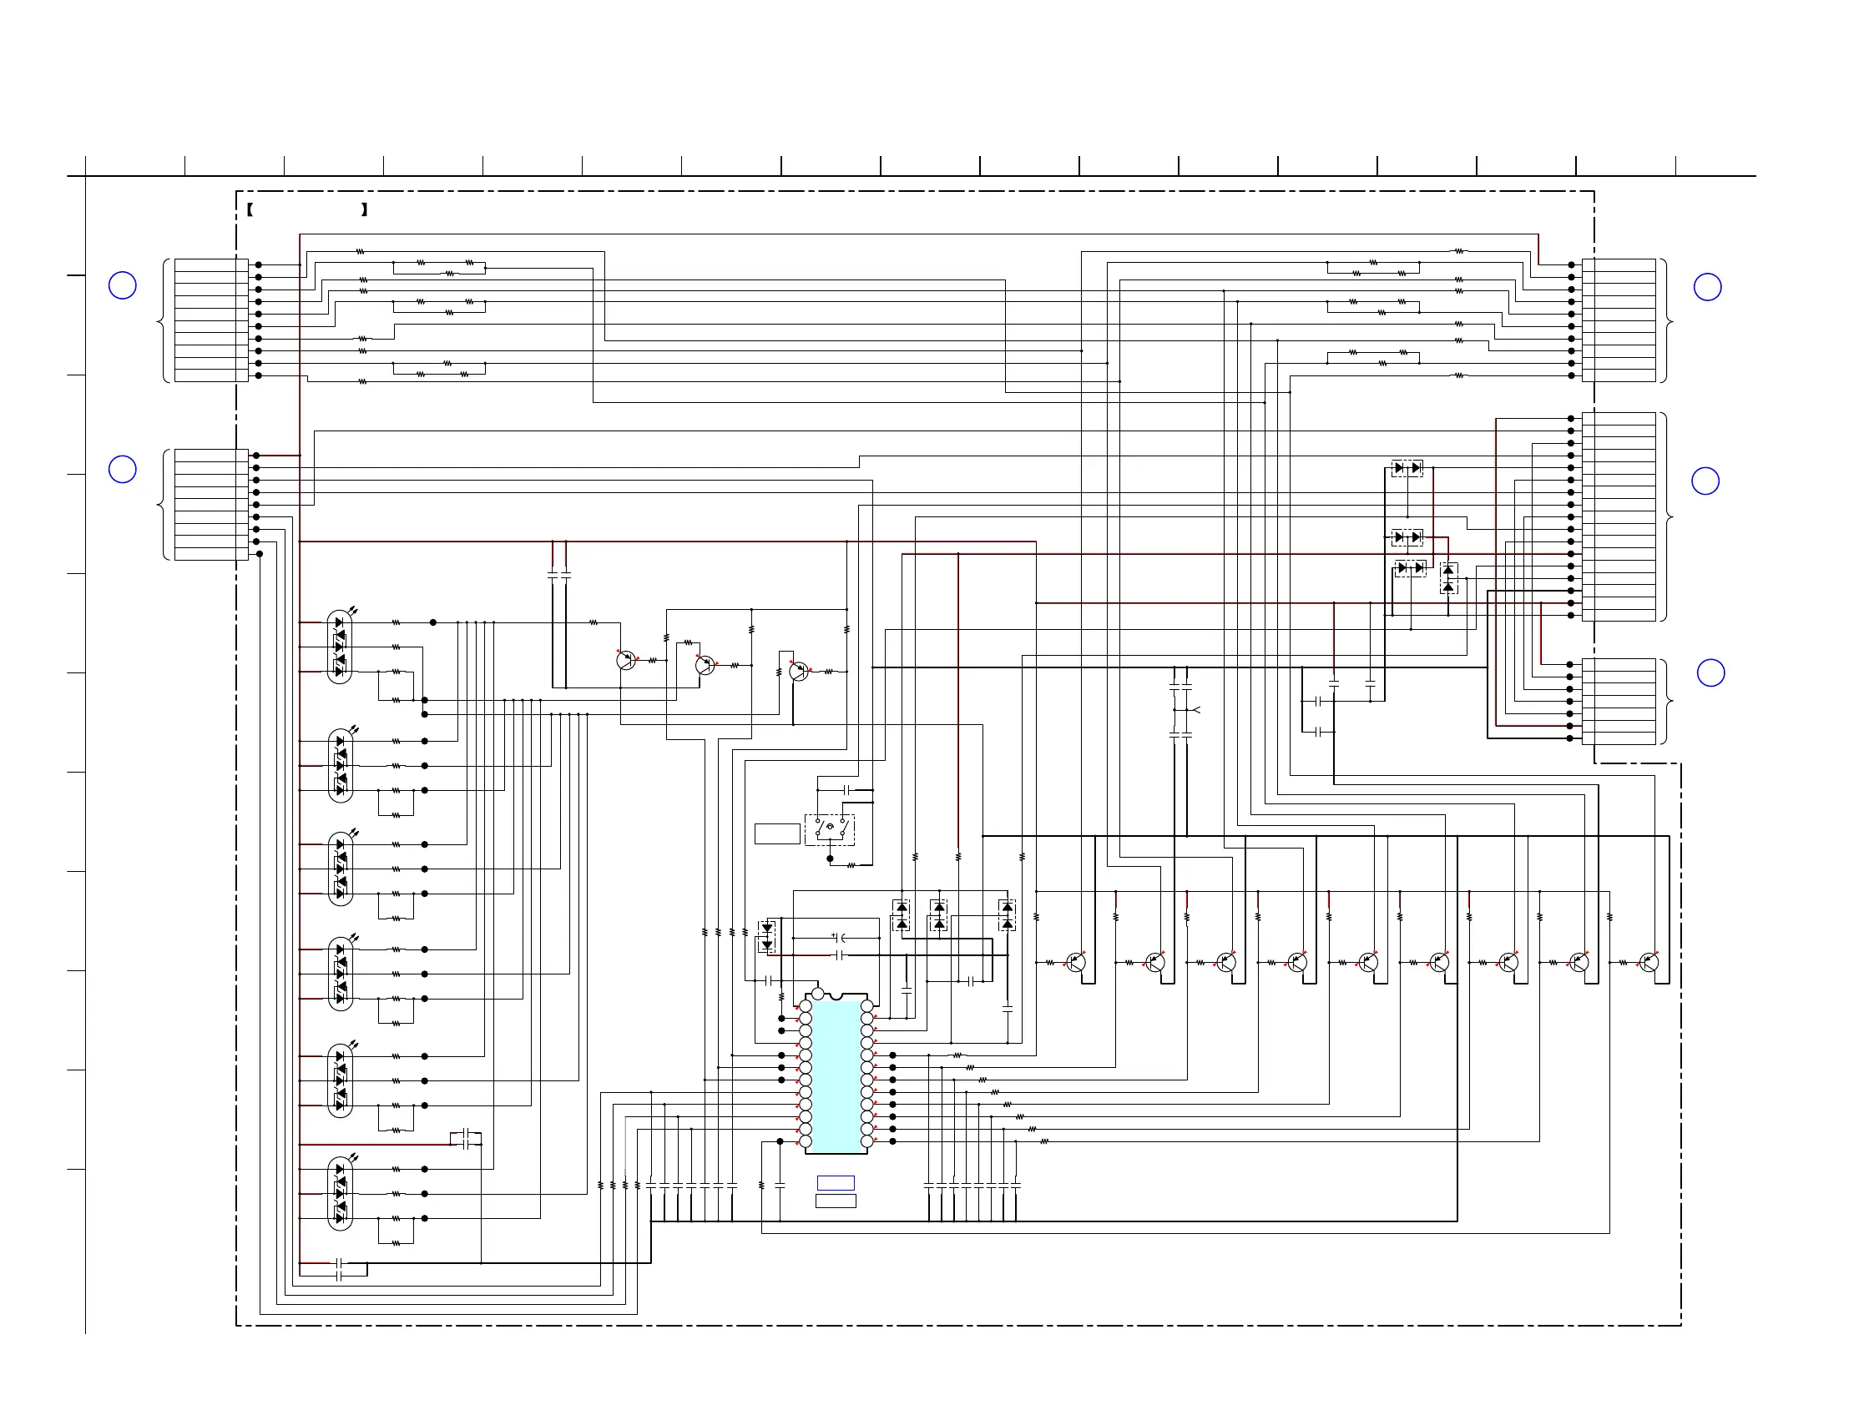The width and height of the screenshot is (1869, 1405).
Task: Click the blue circle beside second left connector
Action: (x=123, y=470)
